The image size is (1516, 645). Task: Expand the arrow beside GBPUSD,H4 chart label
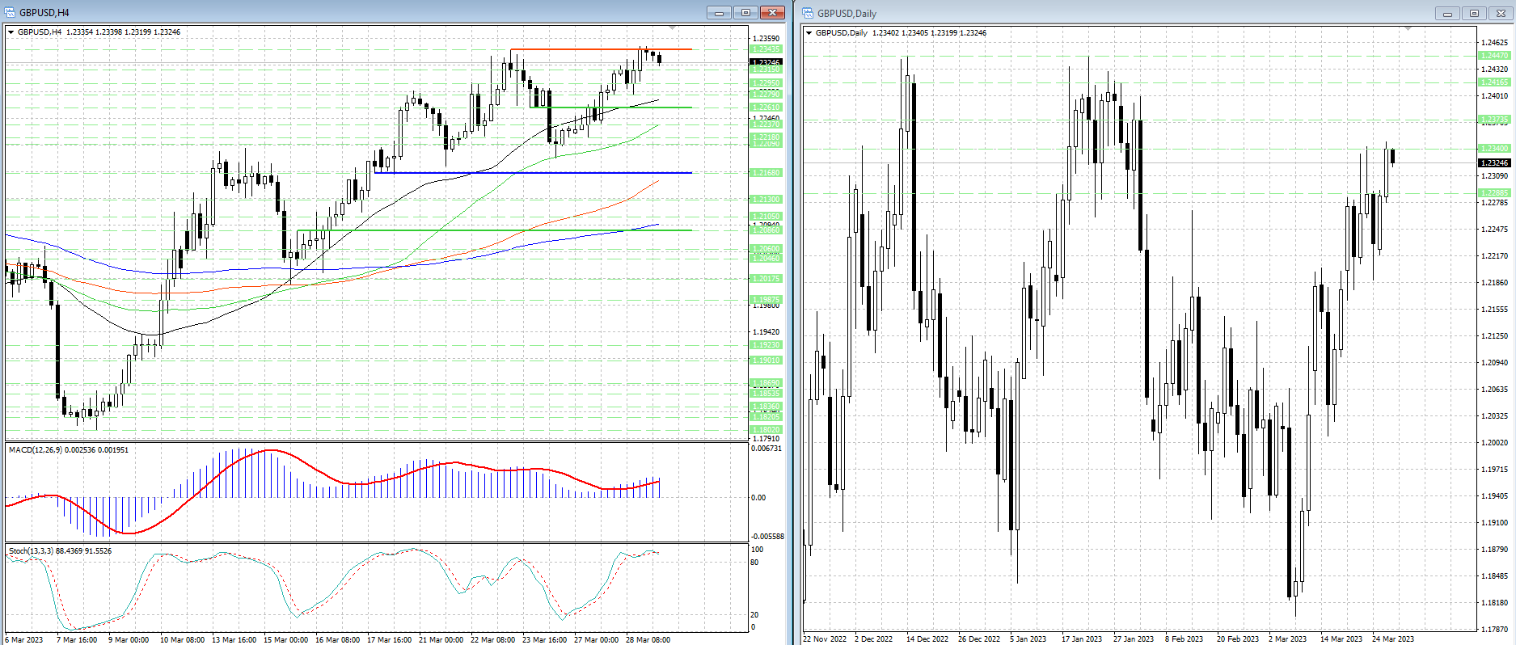[11, 32]
